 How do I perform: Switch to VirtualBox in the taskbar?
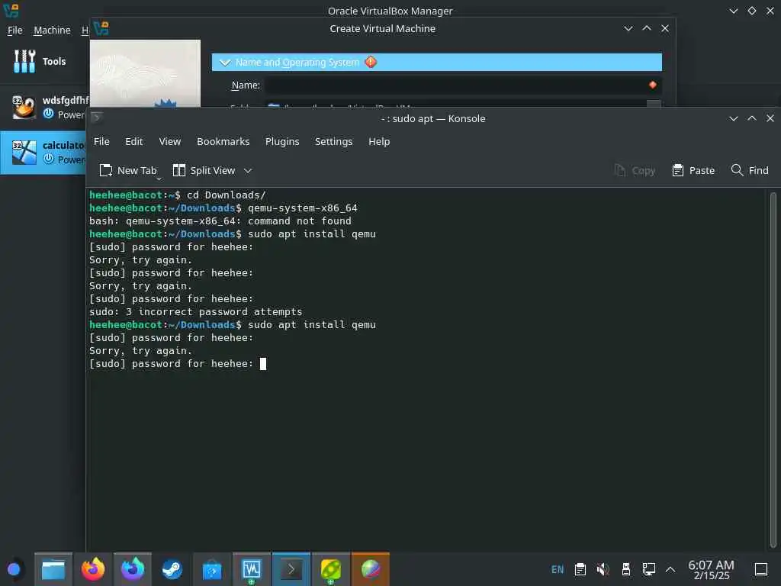[x=252, y=569]
